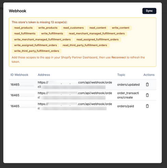The height and width of the screenshot is (168, 167).
Task: Select the orders/updated webhook address
Action: 75,85
